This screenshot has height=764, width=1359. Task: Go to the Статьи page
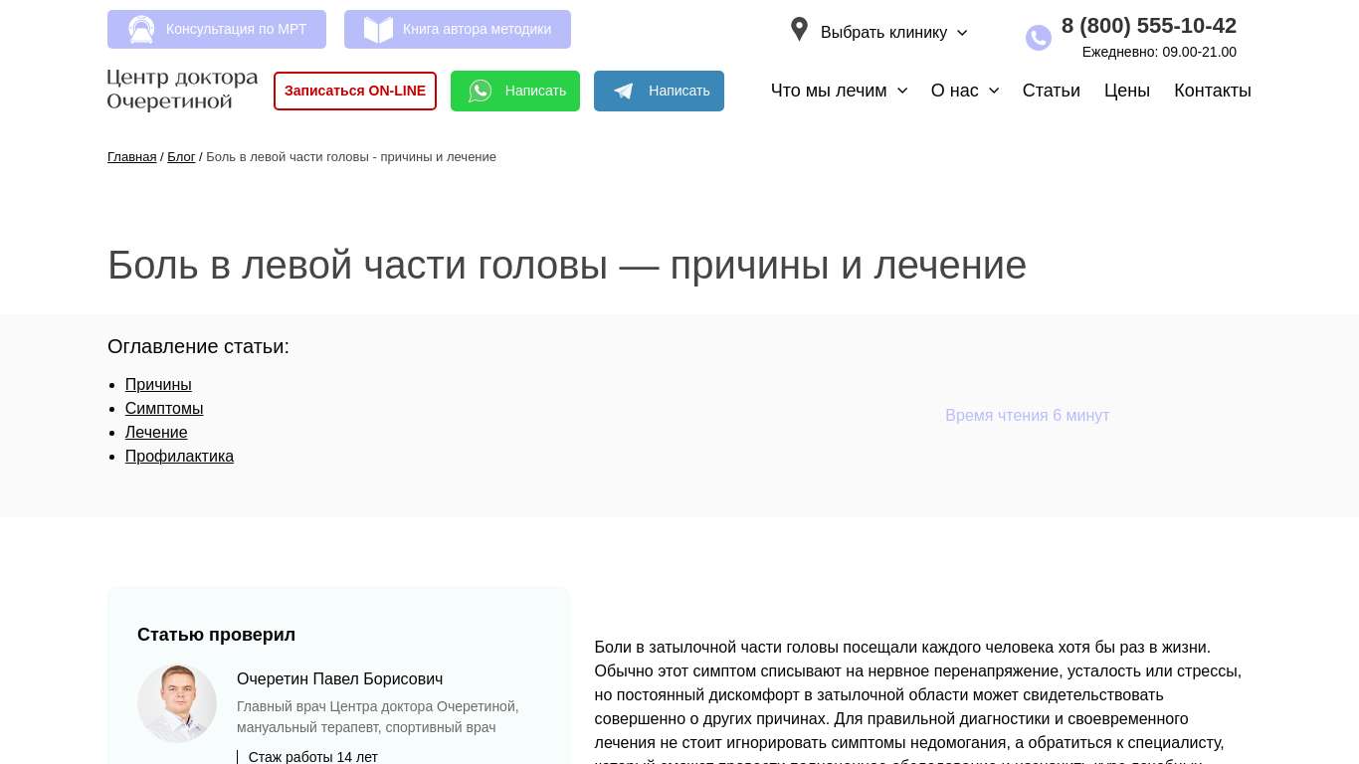coord(1051,91)
